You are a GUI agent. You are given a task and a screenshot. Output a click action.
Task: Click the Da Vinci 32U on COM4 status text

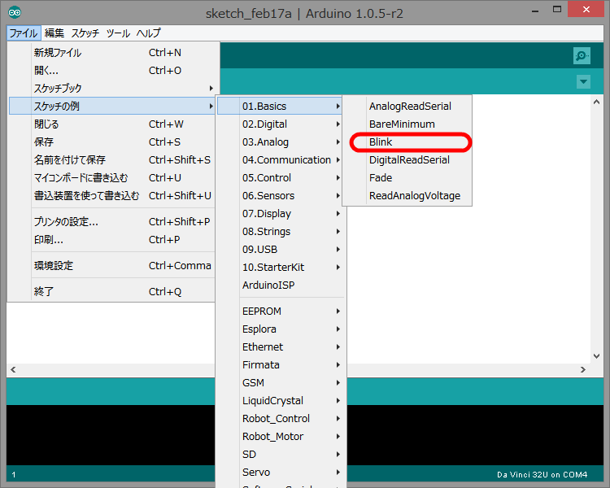542,475
